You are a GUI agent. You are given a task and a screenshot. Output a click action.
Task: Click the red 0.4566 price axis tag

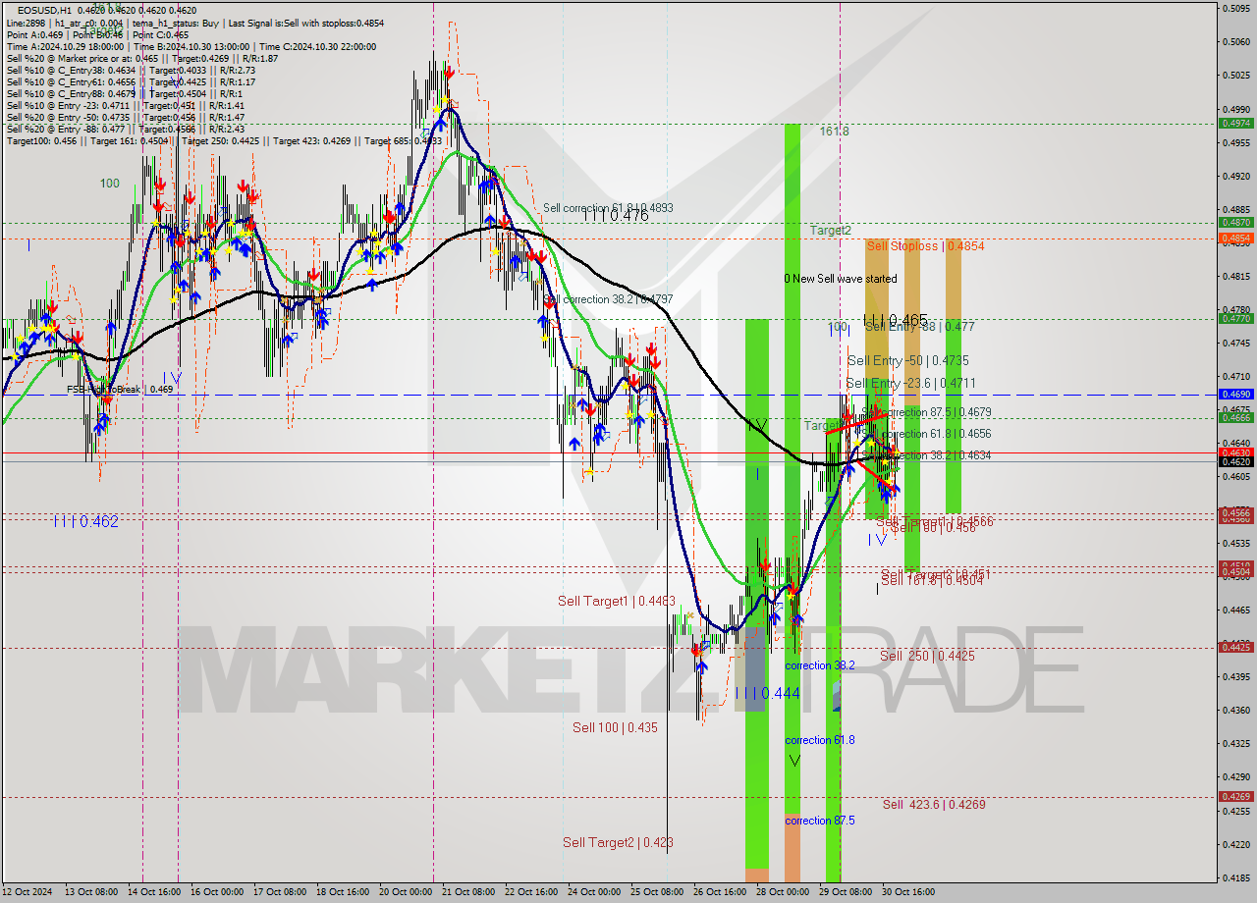tap(1235, 512)
